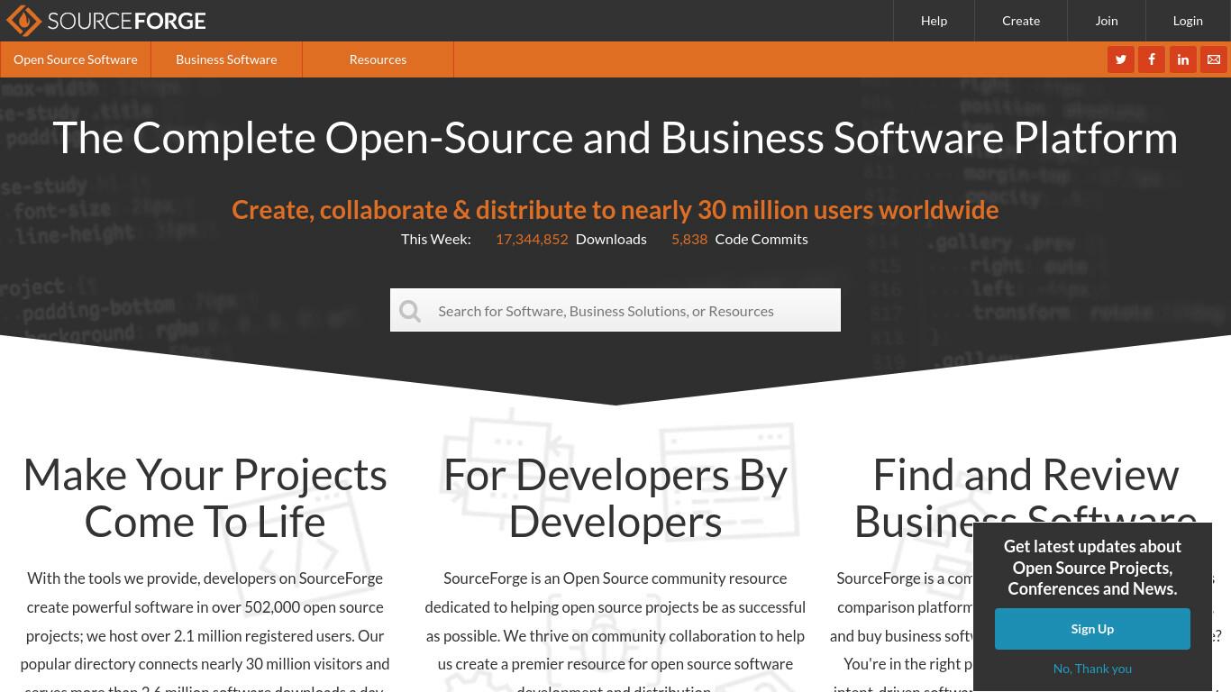Click the This Week label
This screenshot has height=692, width=1231.
tap(436, 239)
